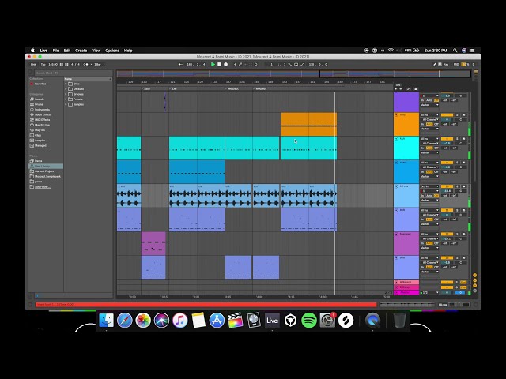Toggle orange track's activator button

pyautogui.click(x=447, y=115)
